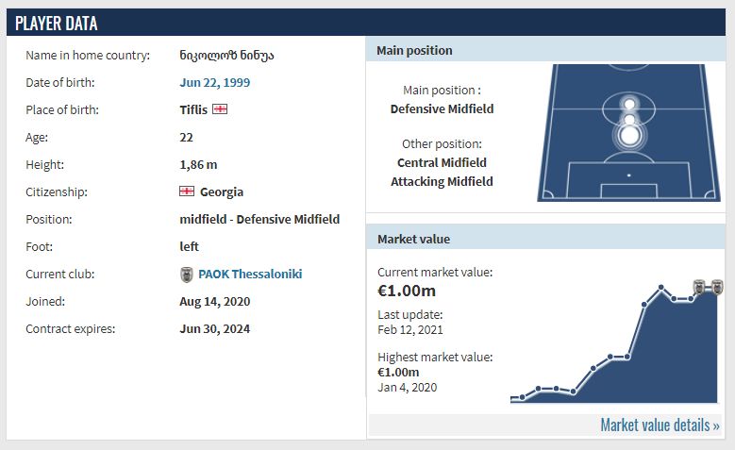Click the PLAYER DATA title bar

(x=366, y=23)
